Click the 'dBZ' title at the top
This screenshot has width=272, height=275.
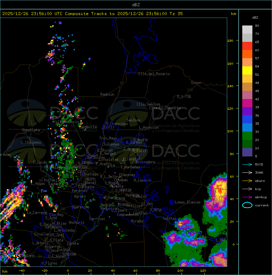tap(136, 5)
